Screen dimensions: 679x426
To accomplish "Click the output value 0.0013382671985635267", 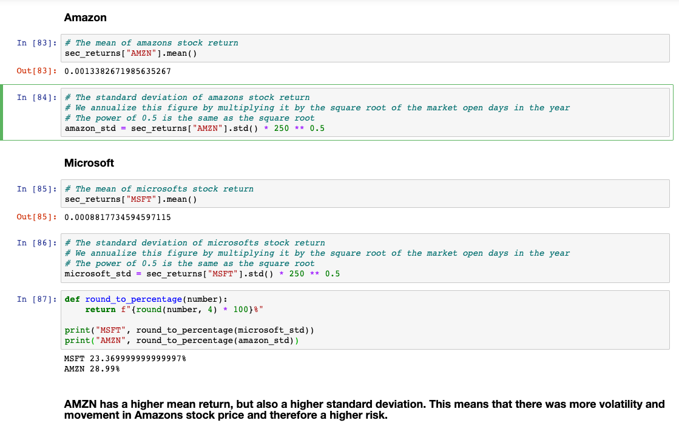I will 118,72.
